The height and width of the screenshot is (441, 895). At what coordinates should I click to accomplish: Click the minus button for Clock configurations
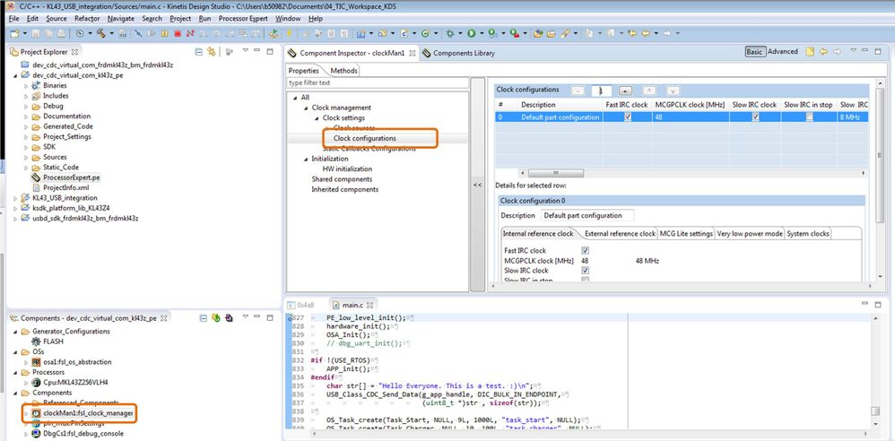[x=578, y=91]
